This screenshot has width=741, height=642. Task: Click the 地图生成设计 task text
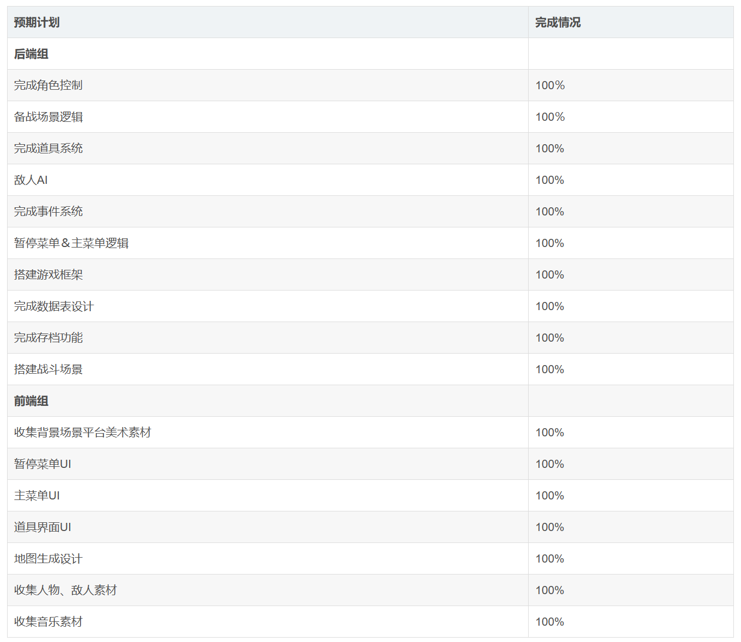point(48,559)
